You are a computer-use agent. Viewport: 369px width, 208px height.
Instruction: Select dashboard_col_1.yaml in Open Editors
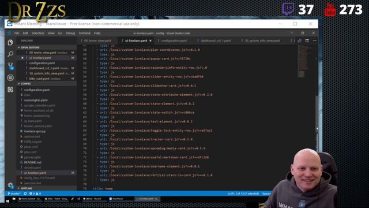pos(46,68)
